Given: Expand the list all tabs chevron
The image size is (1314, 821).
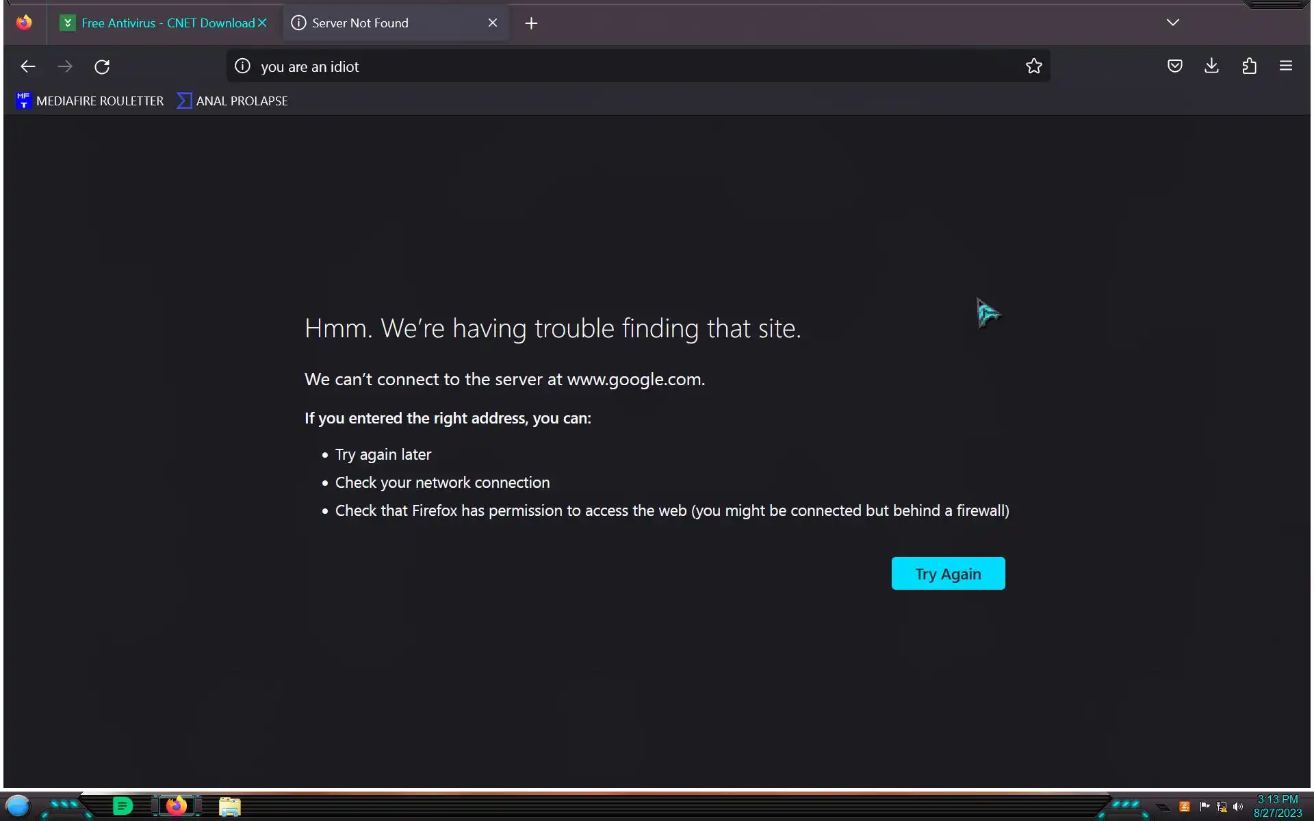Looking at the screenshot, I should pos(1172,23).
